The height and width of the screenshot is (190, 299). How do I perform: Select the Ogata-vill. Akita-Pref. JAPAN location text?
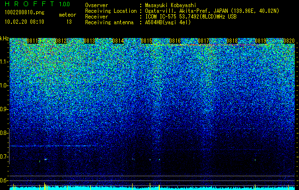[x=212, y=11]
